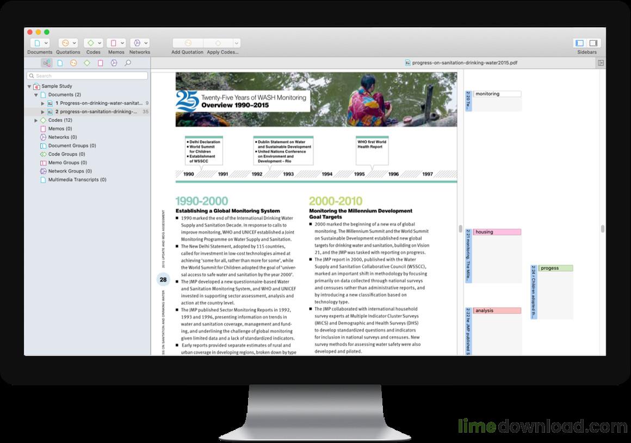Click the Sample Study project icon
This screenshot has width=631, height=443.
point(36,86)
